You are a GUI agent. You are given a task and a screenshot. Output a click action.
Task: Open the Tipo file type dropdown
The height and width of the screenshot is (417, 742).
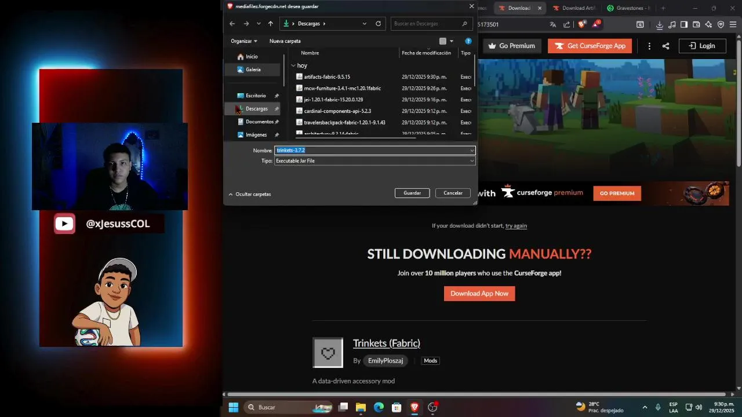tap(472, 161)
